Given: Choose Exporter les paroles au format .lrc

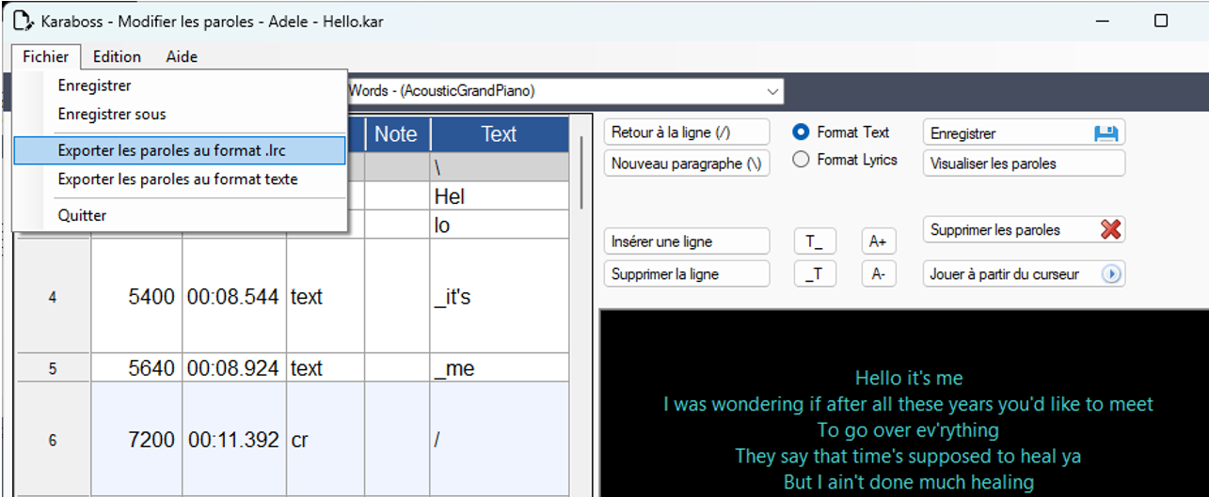Looking at the screenshot, I should coord(179,150).
